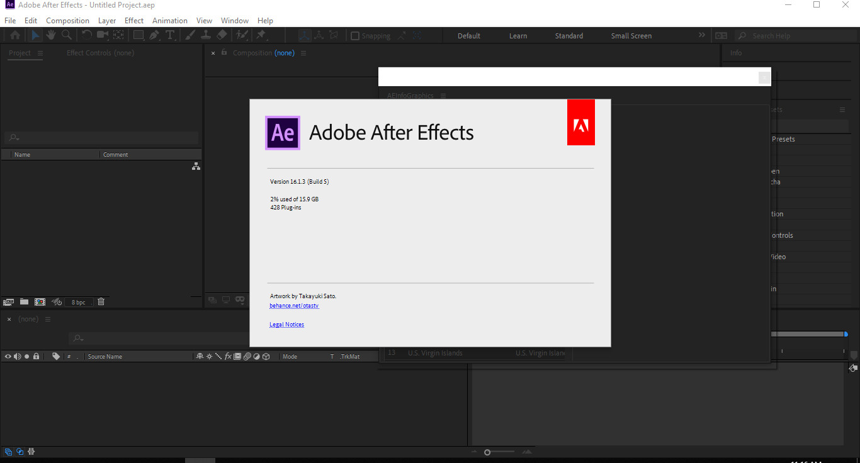Switch to Effect Controls (none) tab
This screenshot has width=860, height=463.
click(100, 53)
